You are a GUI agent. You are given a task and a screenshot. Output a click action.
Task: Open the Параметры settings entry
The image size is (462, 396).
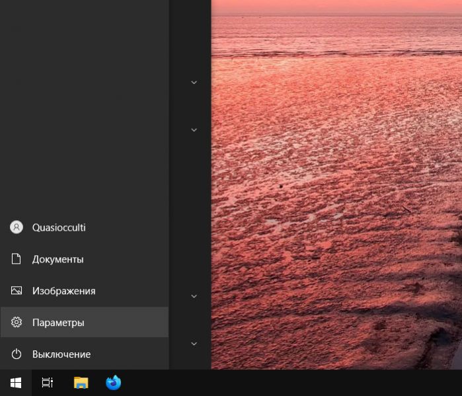85,322
